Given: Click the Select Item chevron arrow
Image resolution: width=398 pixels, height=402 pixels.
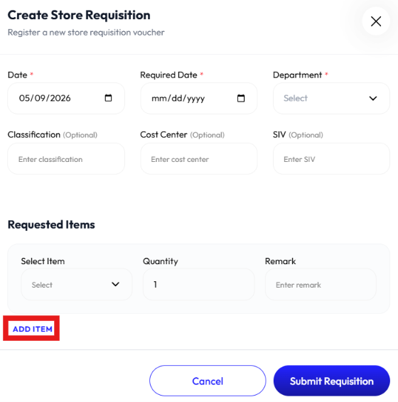Looking at the screenshot, I should [115, 284].
